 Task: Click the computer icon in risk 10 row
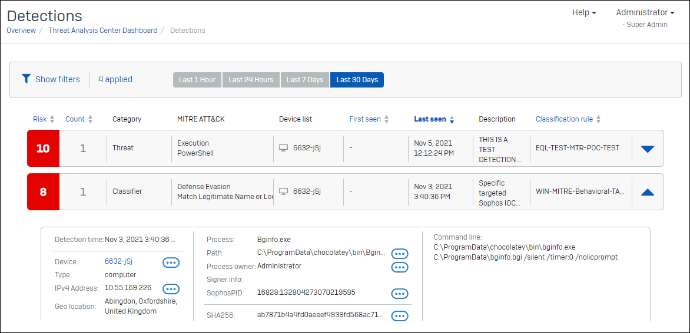pyautogui.click(x=284, y=148)
